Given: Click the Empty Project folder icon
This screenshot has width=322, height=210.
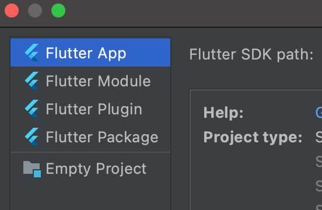Looking at the screenshot, I should [x=32, y=169].
